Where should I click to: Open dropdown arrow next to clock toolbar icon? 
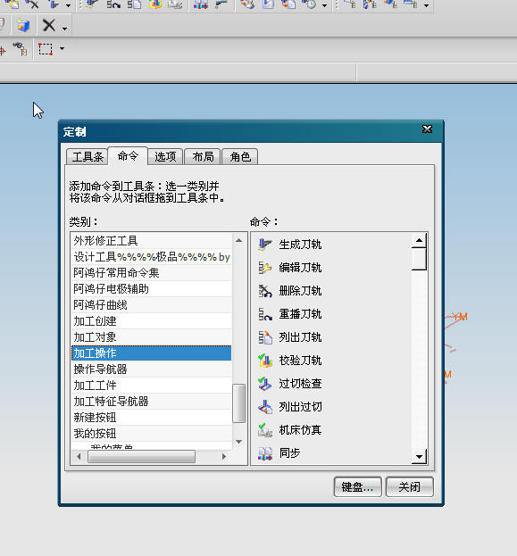324,5
